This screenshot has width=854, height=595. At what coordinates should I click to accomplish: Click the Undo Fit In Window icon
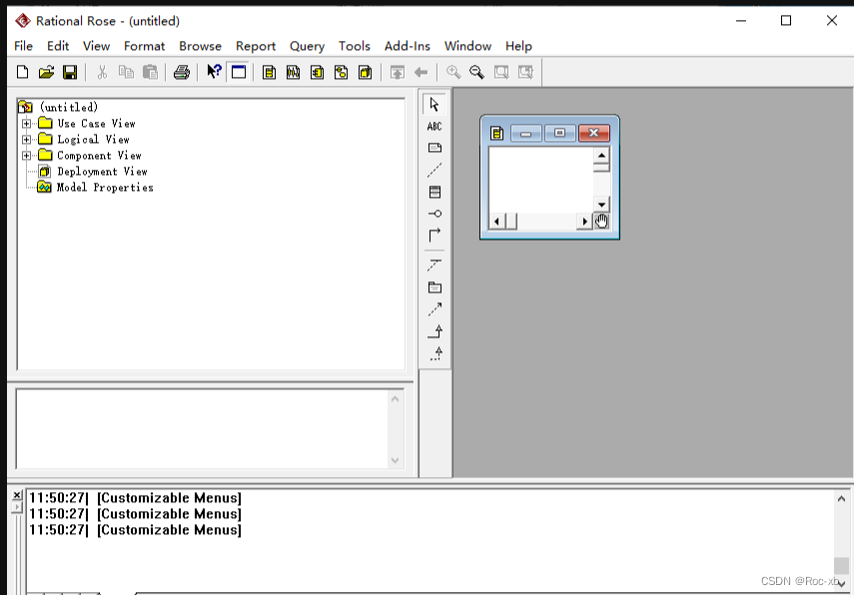point(525,72)
